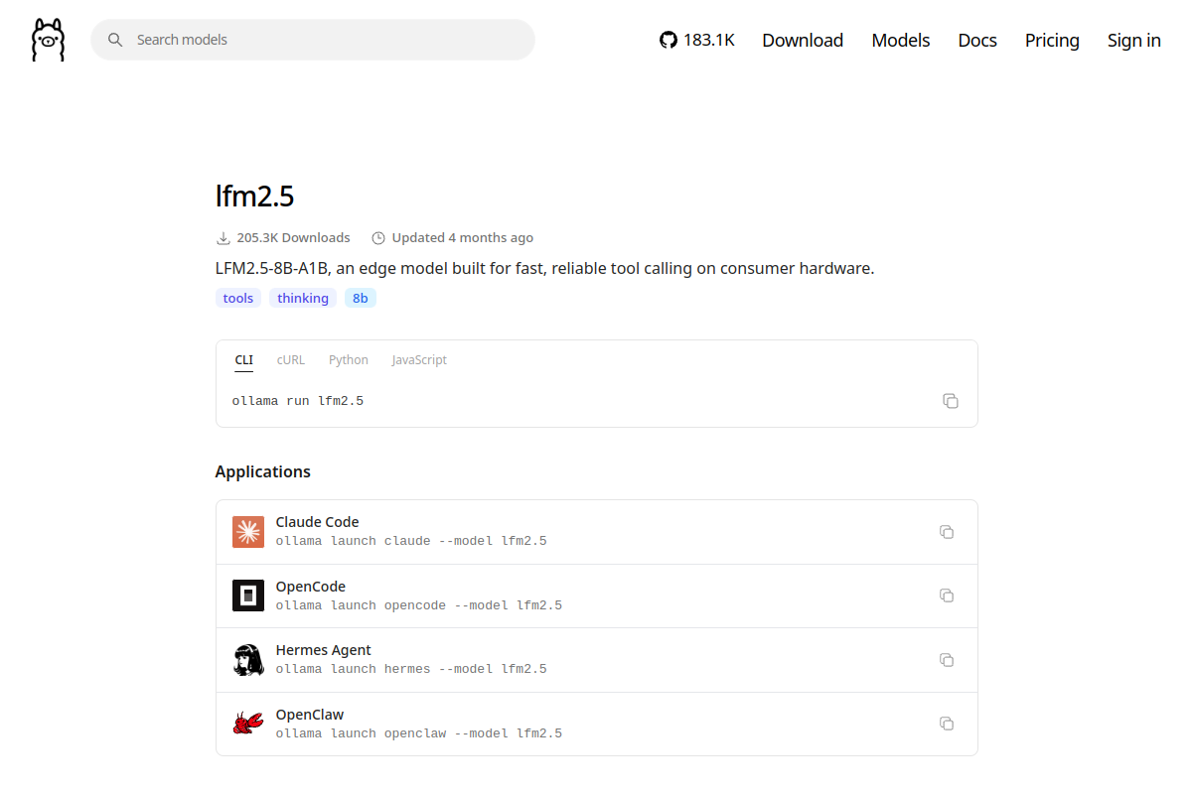Open the GitHub 183.1K link
The width and height of the screenshot is (1192, 794).
697,40
